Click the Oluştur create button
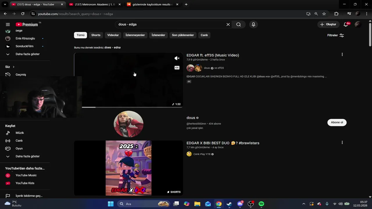This screenshot has width=372, height=209. tap(328, 24)
